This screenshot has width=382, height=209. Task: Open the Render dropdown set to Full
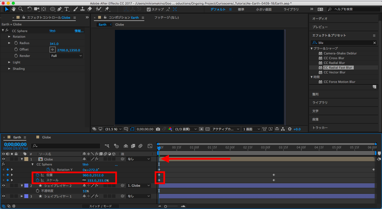pos(67,56)
